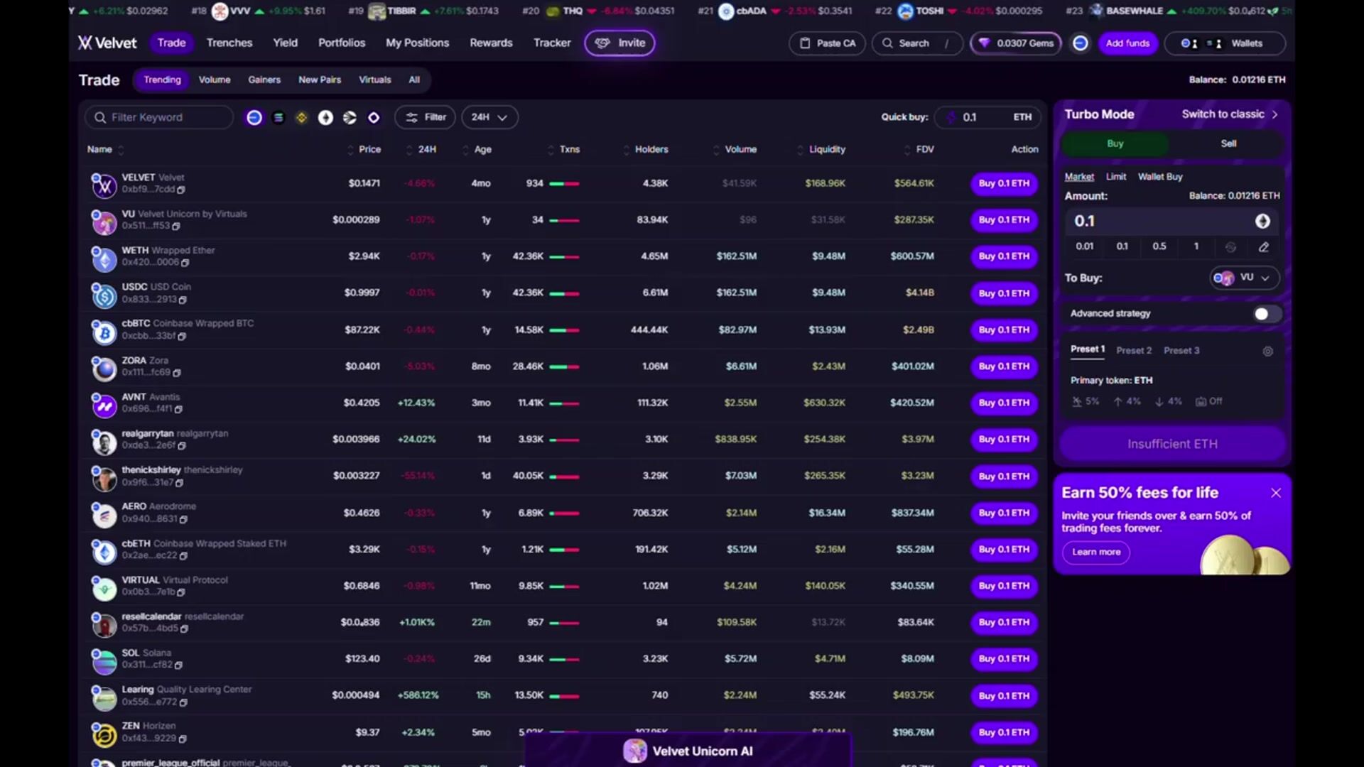The height and width of the screenshot is (767, 1364).
Task: Click the Base network icon beside Gems
Action: 1080,43
